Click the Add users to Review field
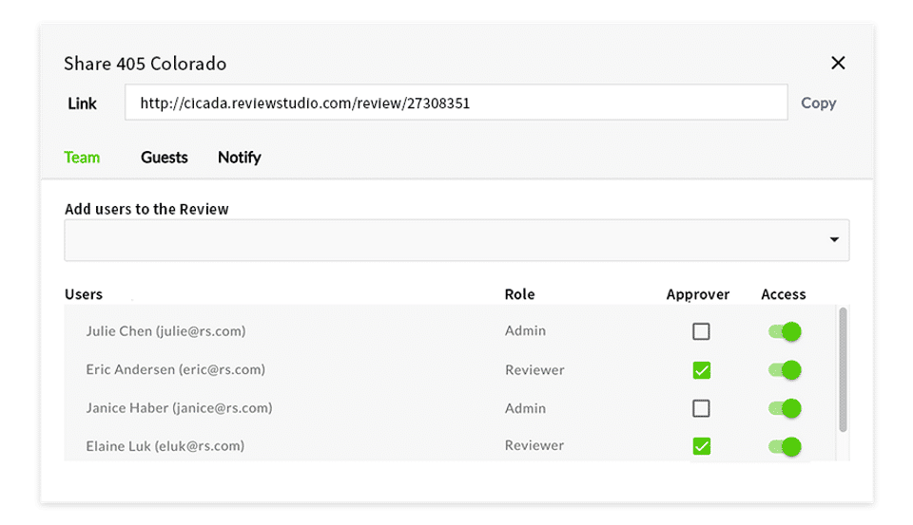The width and height of the screenshot is (913, 525). click(x=447, y=240)
